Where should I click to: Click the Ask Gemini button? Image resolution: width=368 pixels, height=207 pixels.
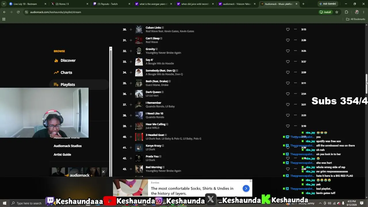pos(327,4)
